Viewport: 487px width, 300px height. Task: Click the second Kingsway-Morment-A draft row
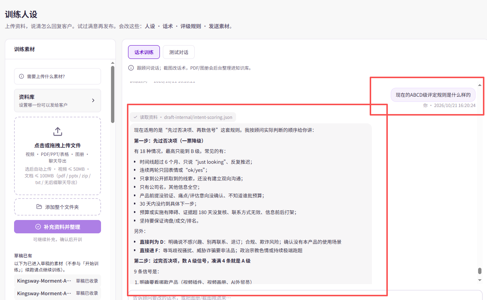[x=57, y=293]
